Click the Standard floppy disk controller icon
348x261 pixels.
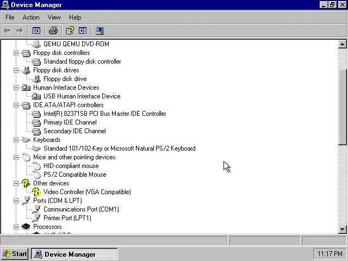click(36, 61)
